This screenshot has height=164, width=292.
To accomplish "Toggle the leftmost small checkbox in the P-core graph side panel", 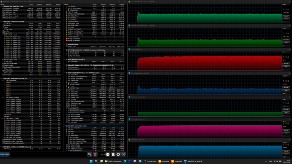I will click(x=284, y=10).
